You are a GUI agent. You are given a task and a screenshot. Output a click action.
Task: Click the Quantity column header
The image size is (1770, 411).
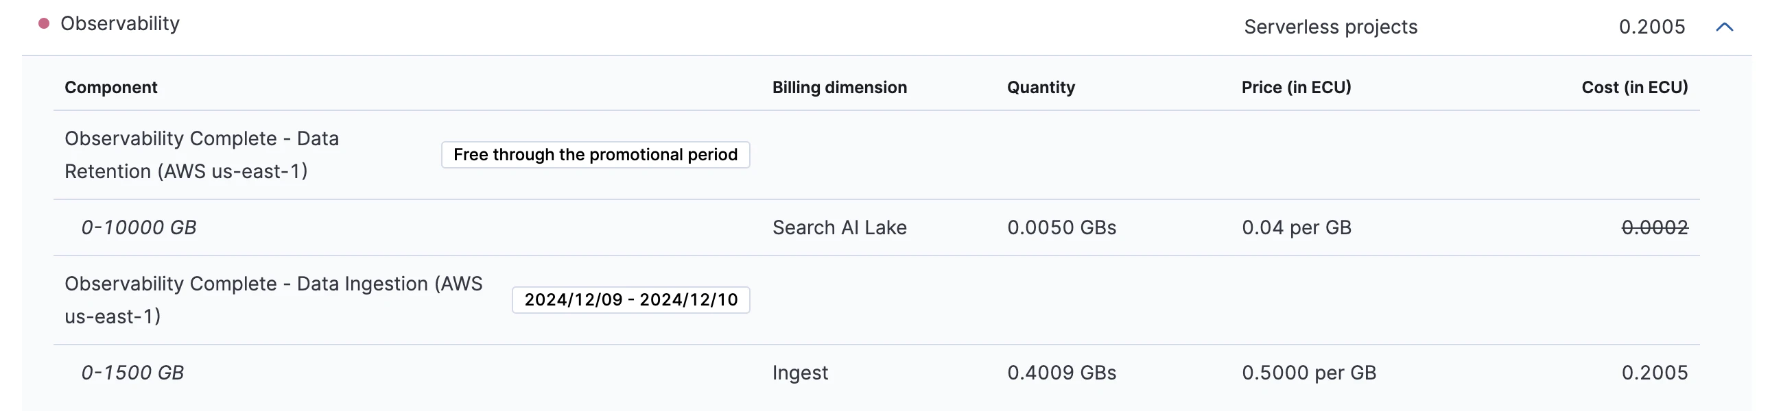(1041, 87)
